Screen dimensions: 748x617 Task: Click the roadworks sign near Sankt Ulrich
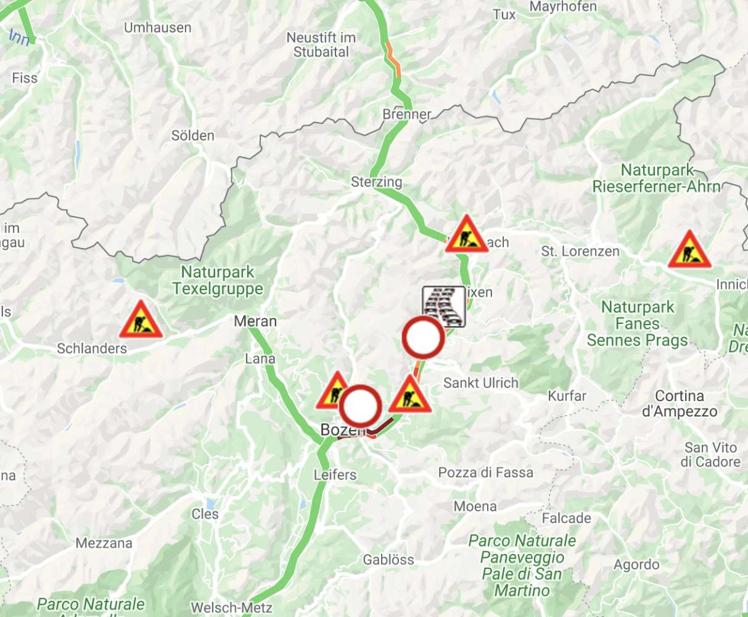409,394
